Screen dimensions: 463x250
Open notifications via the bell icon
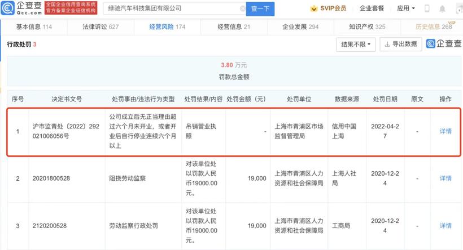(442, 8)
